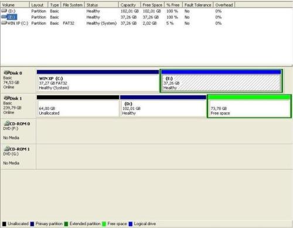Sort by the Fault Tolerance column header
Image resolution: width=293 pixels, height=228 pixels.
198,5
